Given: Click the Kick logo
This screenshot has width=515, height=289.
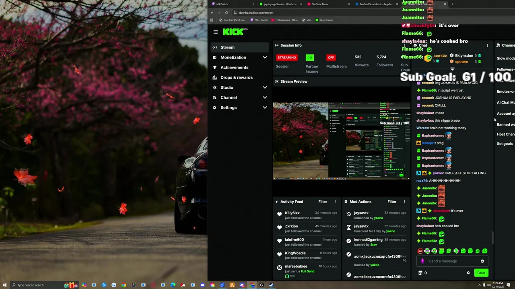Looking at the screenshot, I should pos(235,32).
